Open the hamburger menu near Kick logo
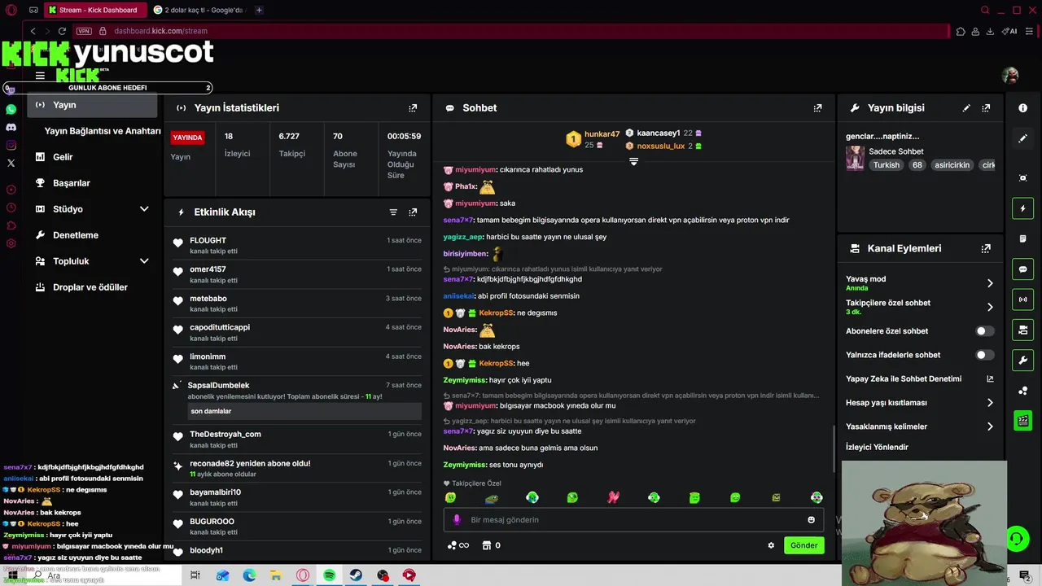Image resolution: width=1042 pixels, height=586 pixels. (x=40, y=76)
